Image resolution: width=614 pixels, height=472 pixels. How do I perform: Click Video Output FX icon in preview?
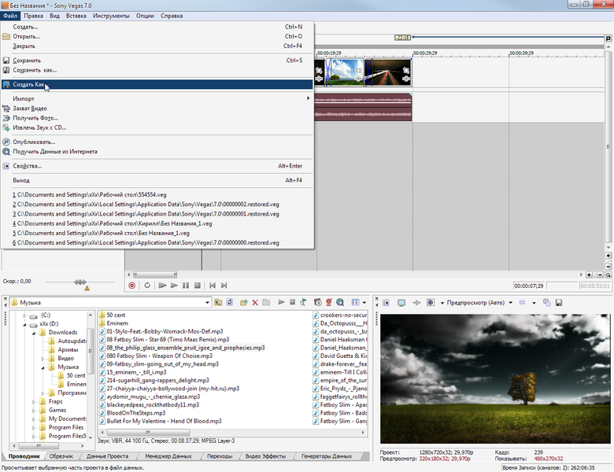[x=416, y=303]
